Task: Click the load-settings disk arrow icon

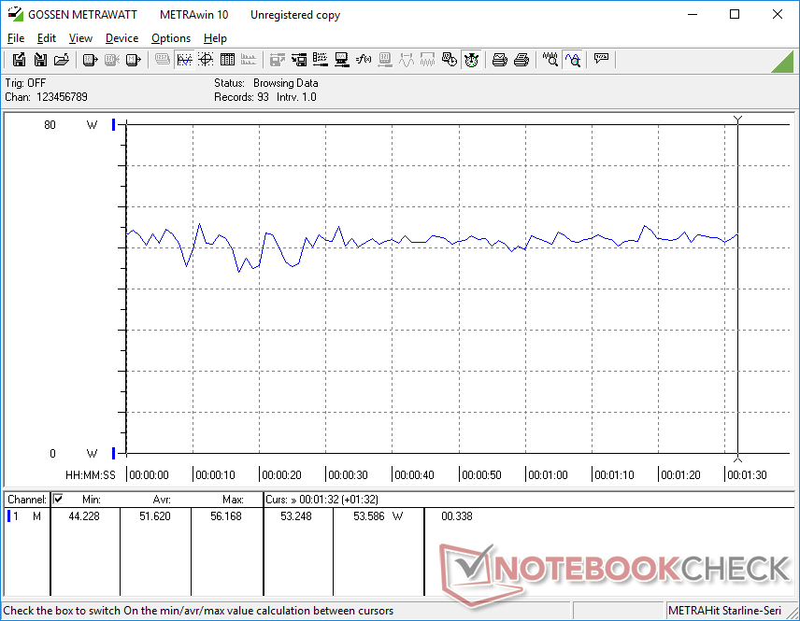Action: click(299, 60)
